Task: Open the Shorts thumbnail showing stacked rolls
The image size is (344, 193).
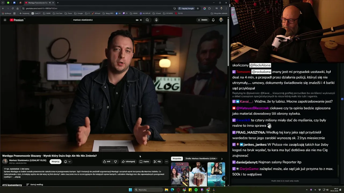Action: point(198,174)
